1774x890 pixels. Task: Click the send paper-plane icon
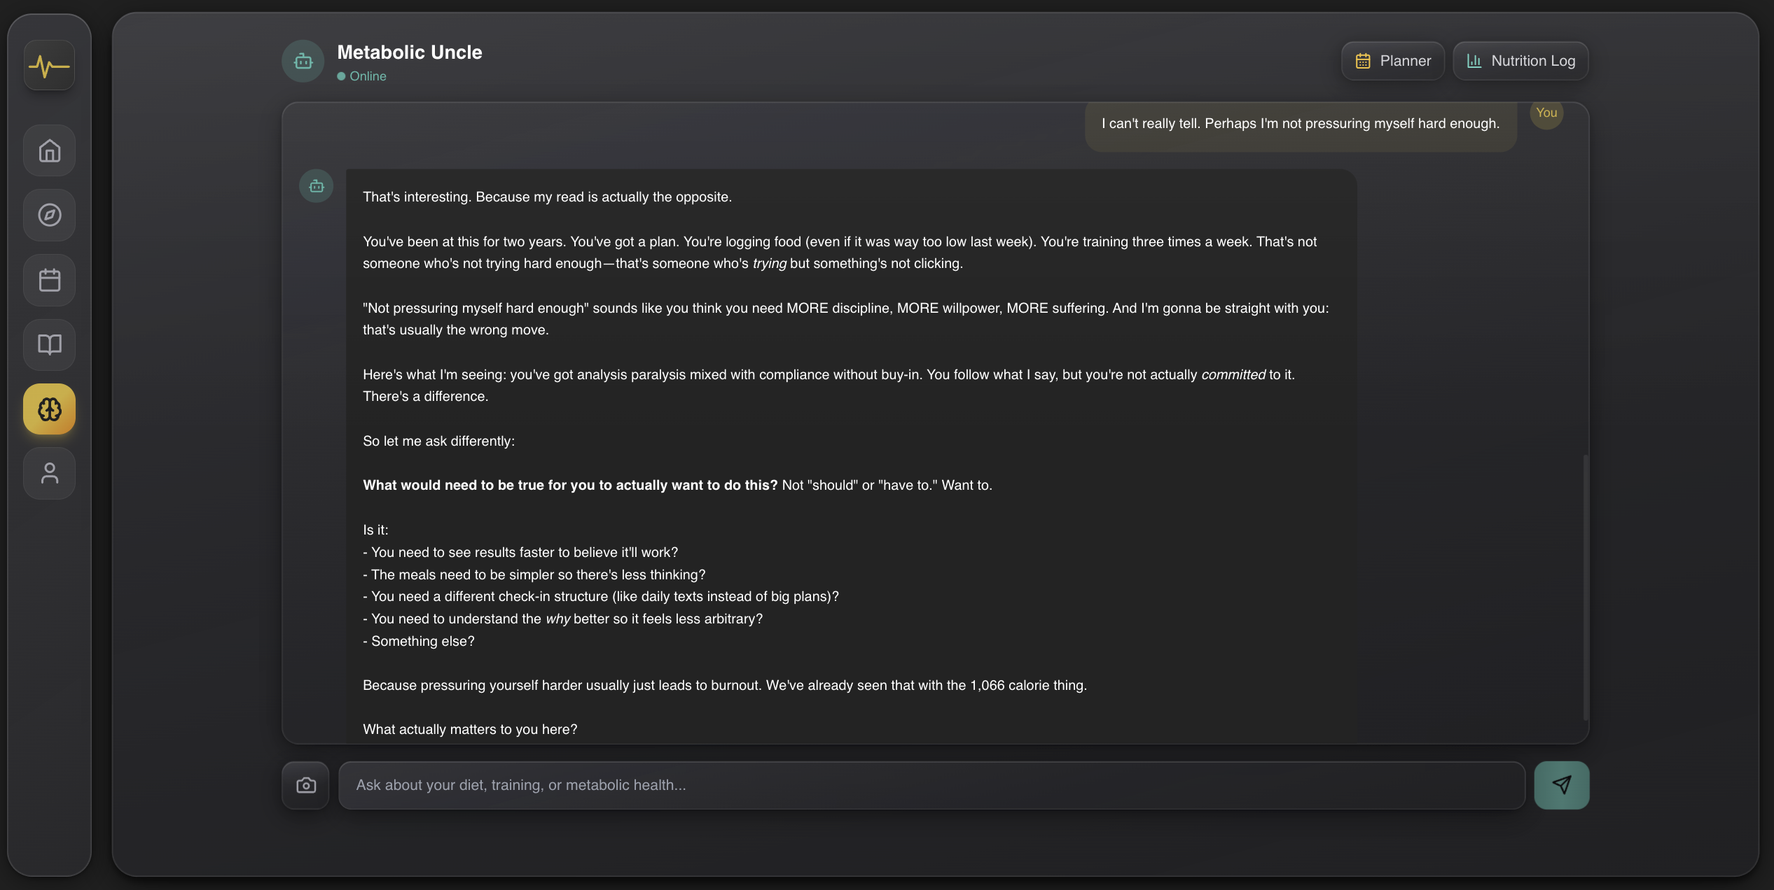(x=1561, y=784)
